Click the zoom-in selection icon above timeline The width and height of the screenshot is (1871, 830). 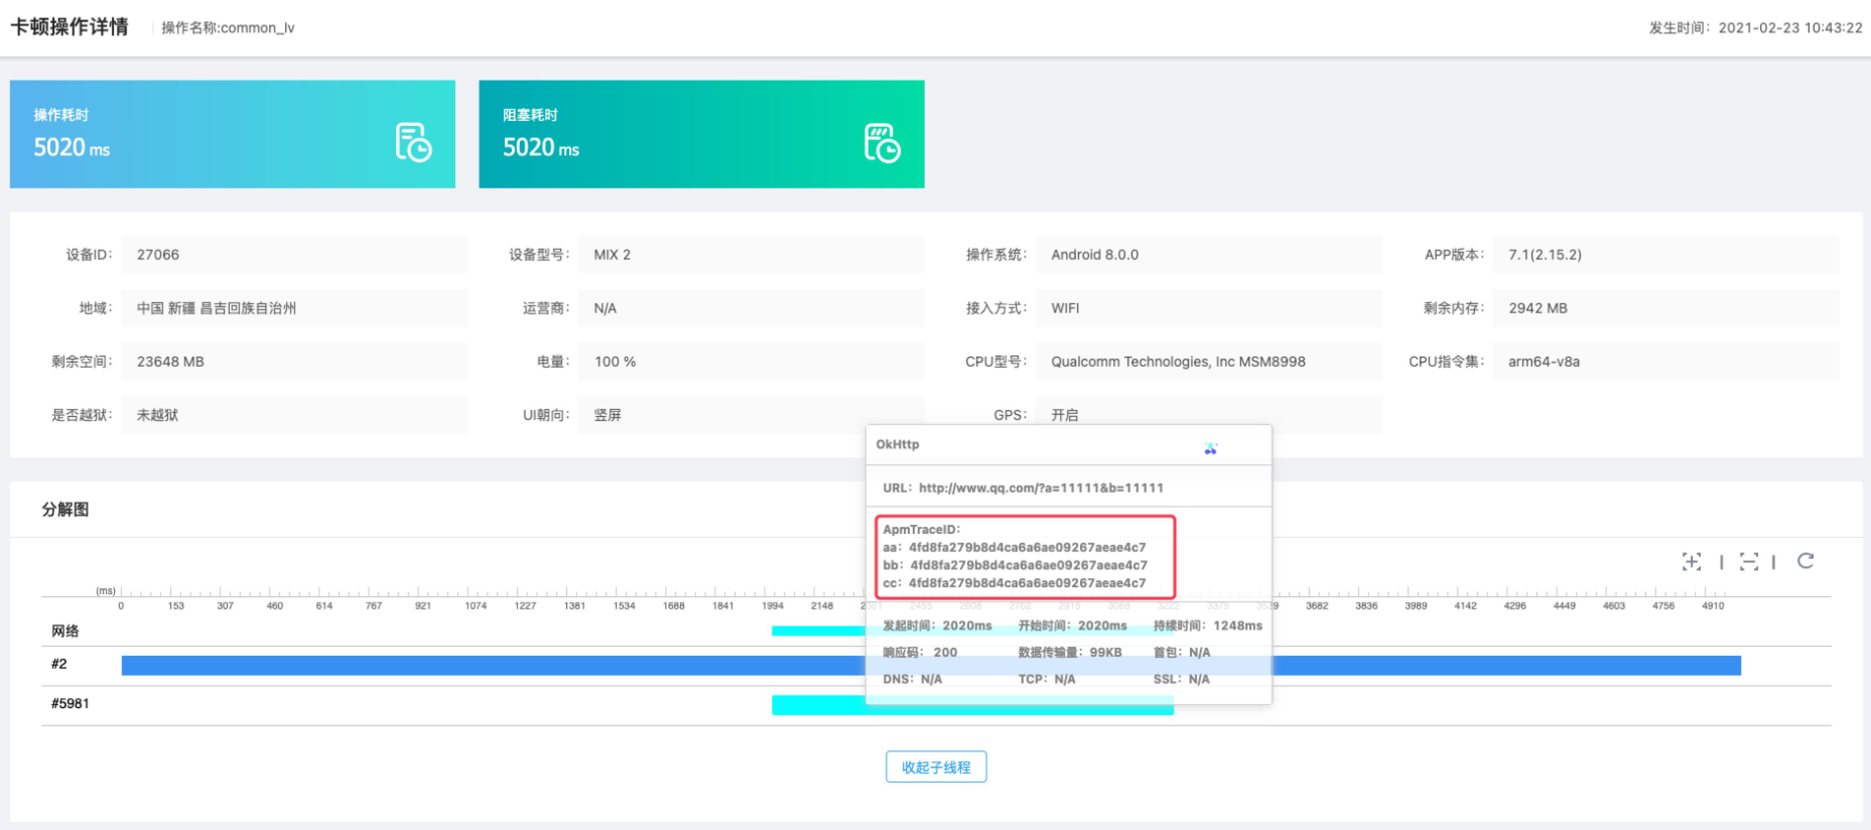(1692, 562)
